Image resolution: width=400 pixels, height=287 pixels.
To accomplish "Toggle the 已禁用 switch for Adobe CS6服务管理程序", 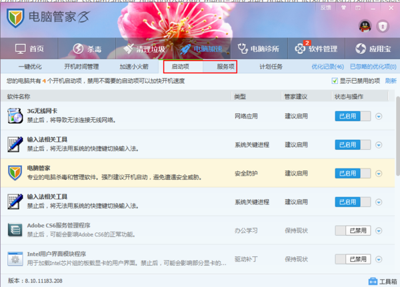I will click(x=353, y=230).
